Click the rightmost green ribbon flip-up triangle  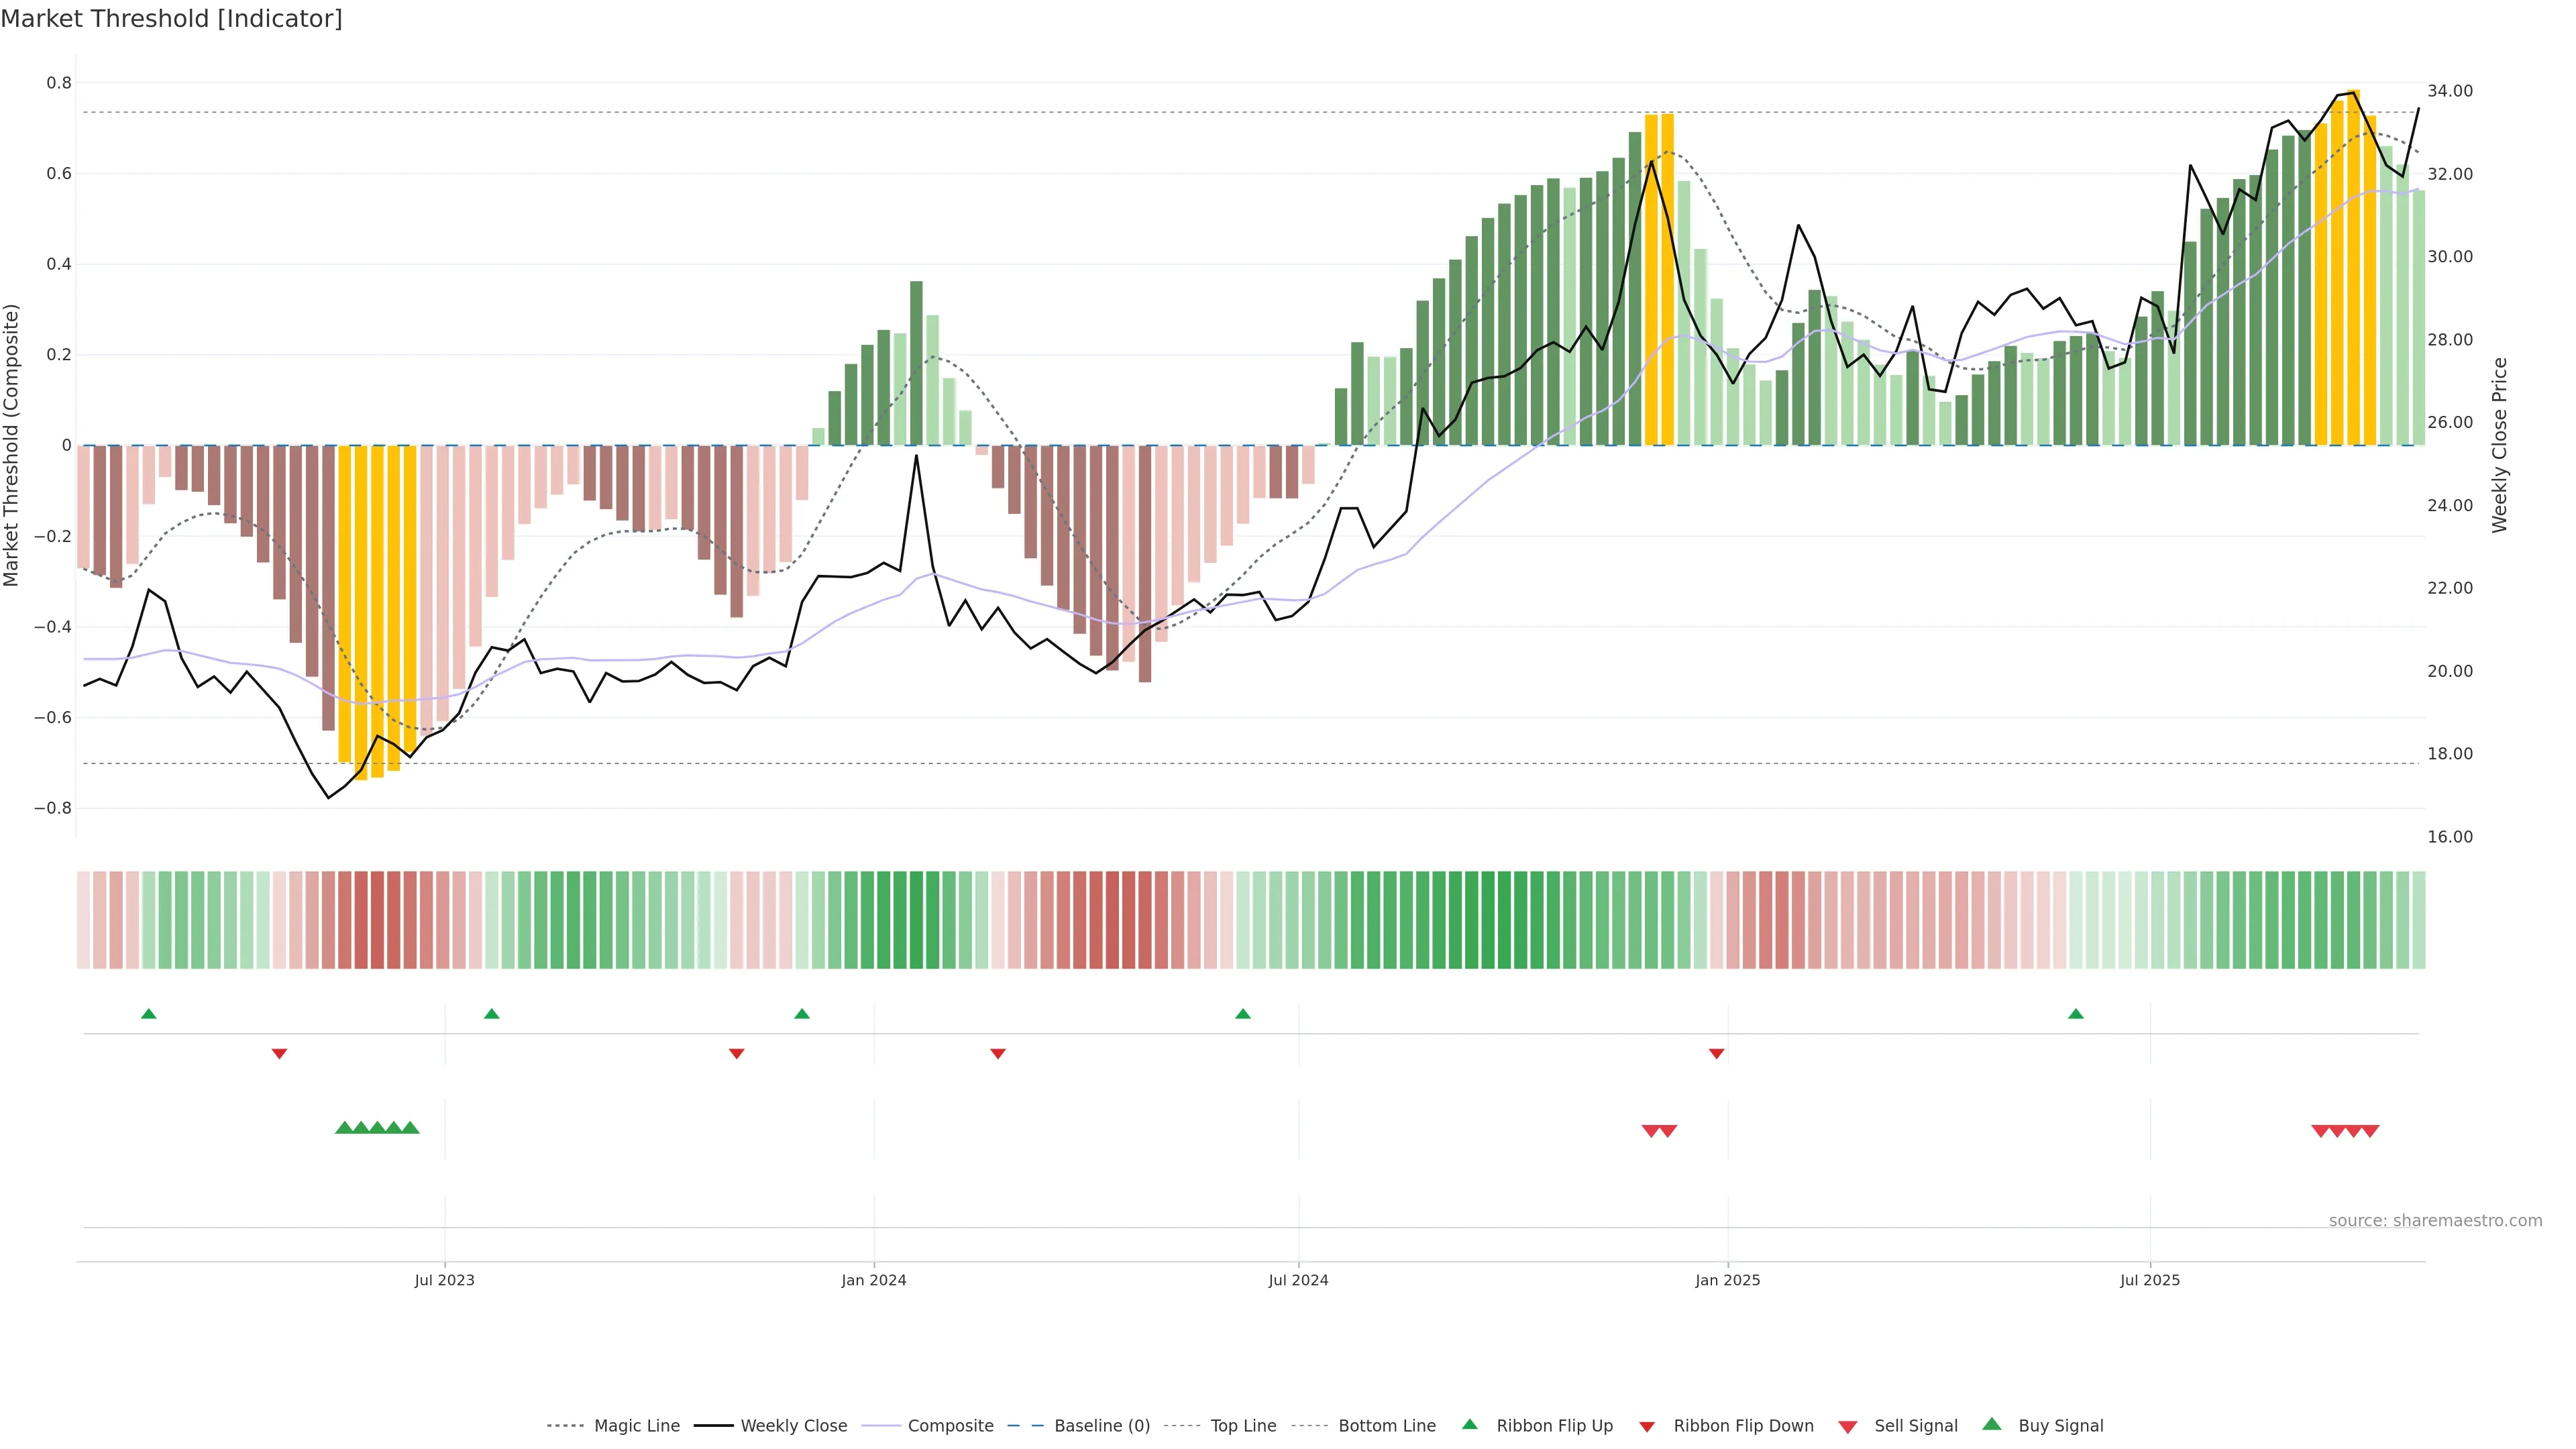[2076, 1014]
